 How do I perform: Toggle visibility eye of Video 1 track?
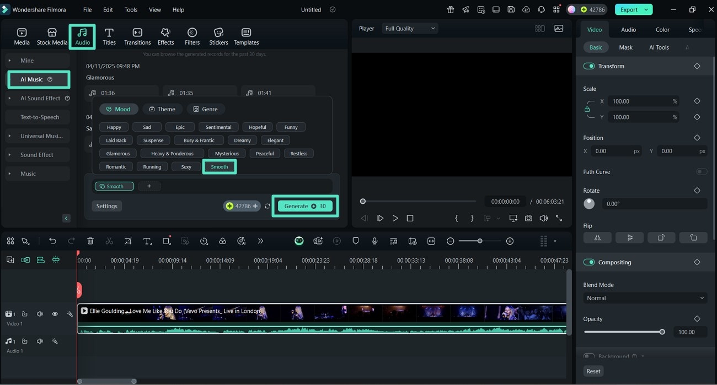point(55,314)
